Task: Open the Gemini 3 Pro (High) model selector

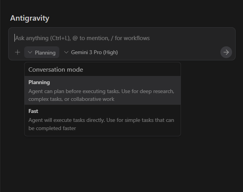Action: click(91, 52)
